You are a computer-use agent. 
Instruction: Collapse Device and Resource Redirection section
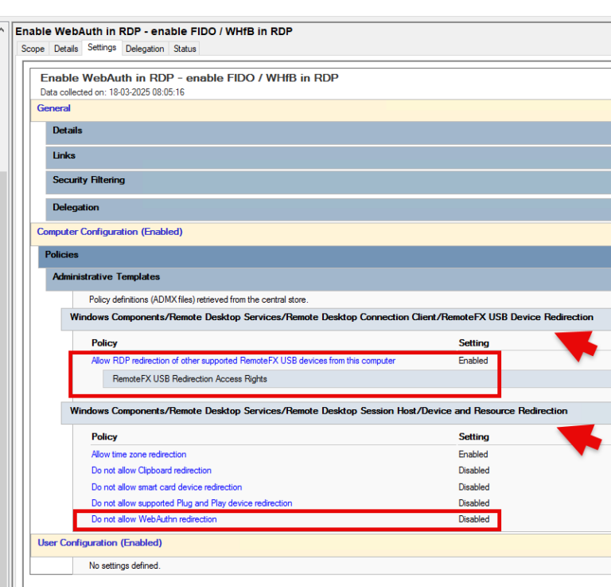click(x=318, y=411)
